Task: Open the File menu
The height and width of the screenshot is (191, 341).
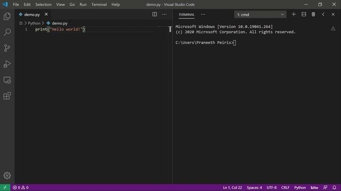Action: (16, 5)
